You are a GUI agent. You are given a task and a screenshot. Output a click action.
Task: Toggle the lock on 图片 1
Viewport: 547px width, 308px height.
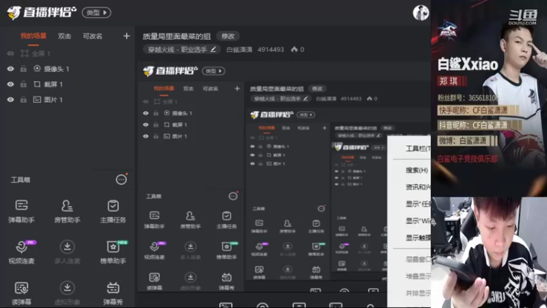coord(23,99)
